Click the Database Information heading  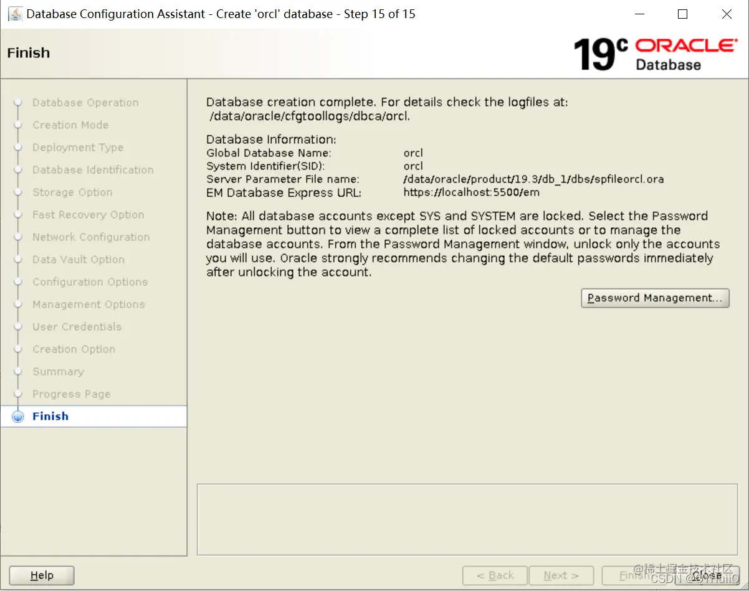(271, 139)
